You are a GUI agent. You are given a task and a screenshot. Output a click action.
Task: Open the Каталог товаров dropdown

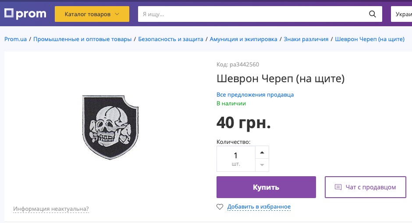[92, 14]
